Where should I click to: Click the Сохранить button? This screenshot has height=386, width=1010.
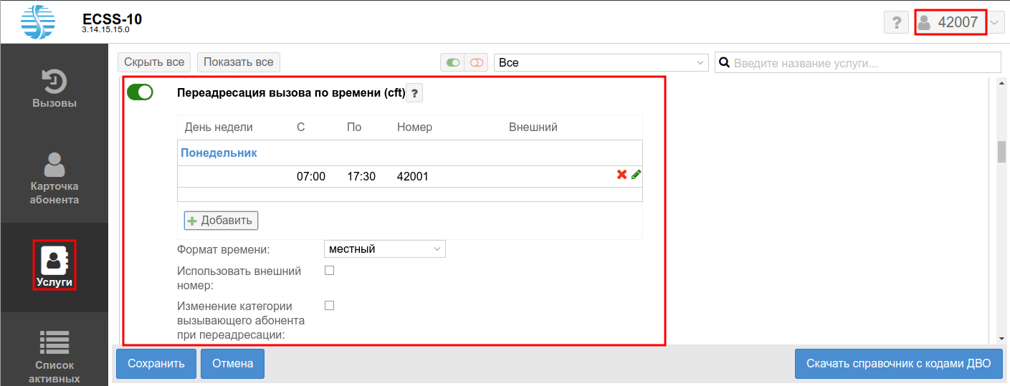(x=156, y=364)
